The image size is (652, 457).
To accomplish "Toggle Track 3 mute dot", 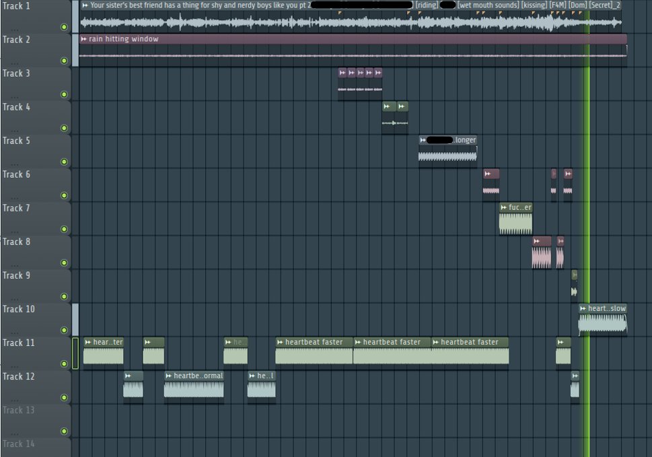I will pyautogui.click(x=64, y=94).
